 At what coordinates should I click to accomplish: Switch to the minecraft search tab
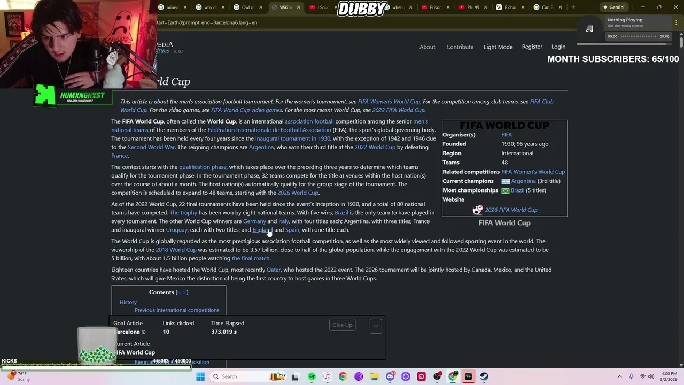click(x=173, y=7)
